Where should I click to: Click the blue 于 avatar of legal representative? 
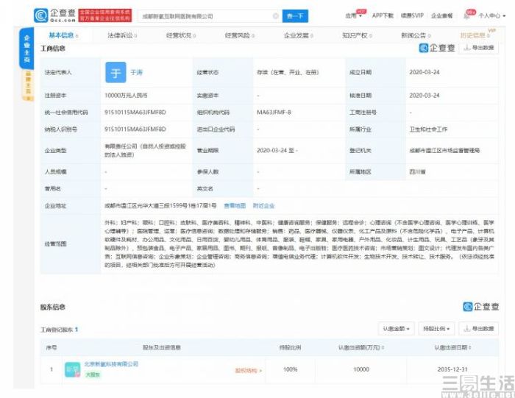pyautogui.click(x=116, y=72)
